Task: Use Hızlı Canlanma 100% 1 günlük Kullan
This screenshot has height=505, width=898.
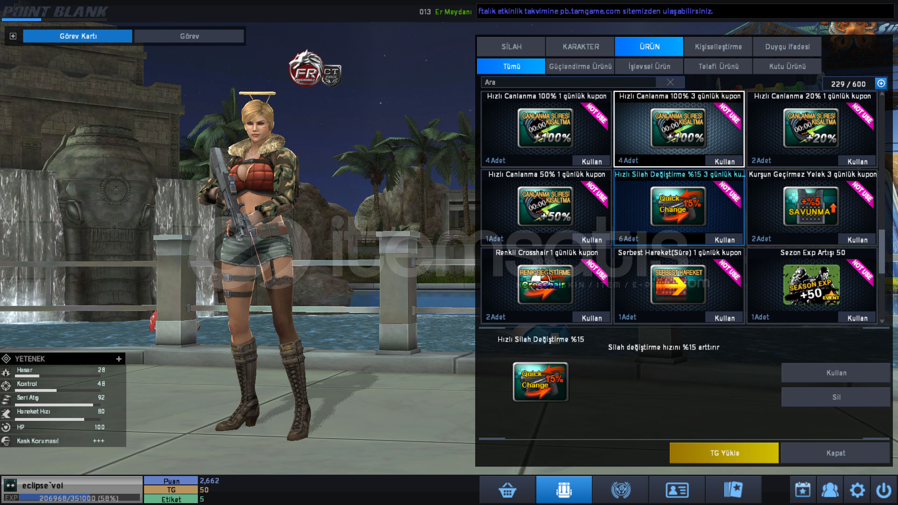Action: click(592, 161)
